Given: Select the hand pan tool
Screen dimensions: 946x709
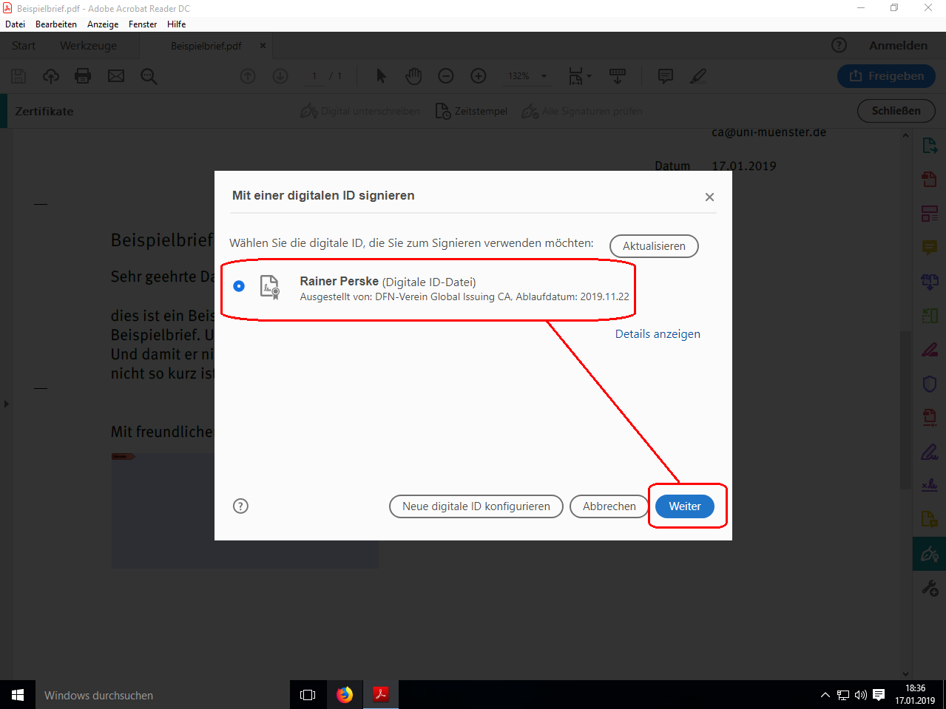Looking at the screenshot, I should coord(413,76).
